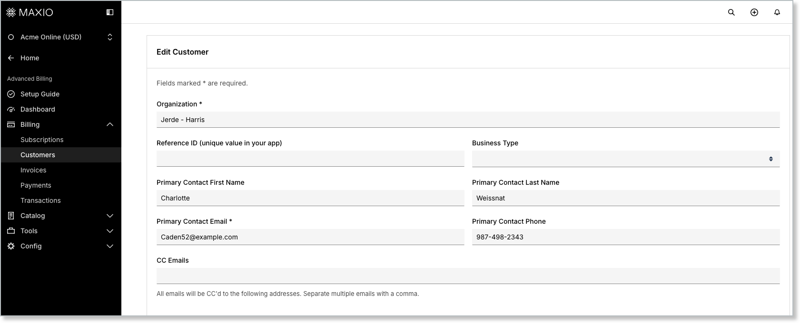Click the Tools menu label
This screenshot has width=800, height=323.
tap(29, 231)
